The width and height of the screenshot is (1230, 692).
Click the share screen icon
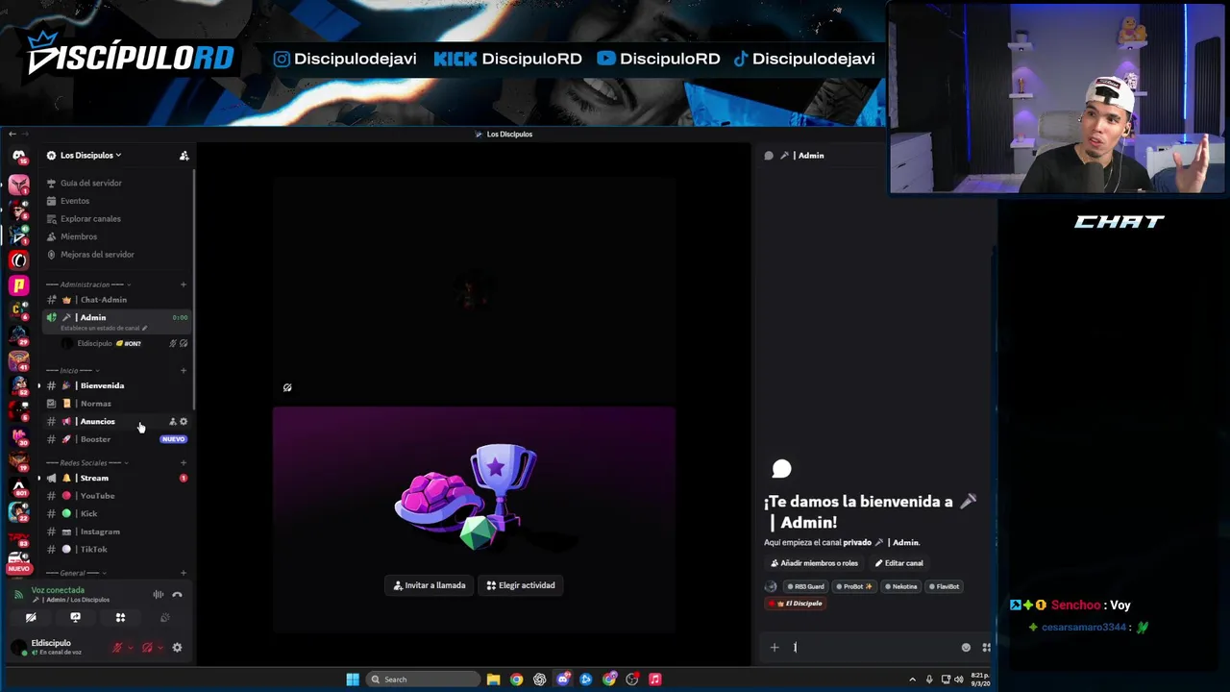coord(75,618)
